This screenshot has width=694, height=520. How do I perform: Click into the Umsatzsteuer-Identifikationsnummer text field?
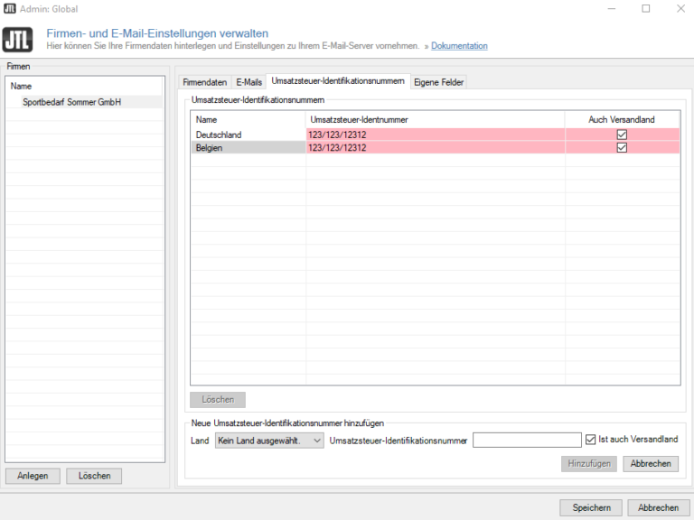[527, 441]
